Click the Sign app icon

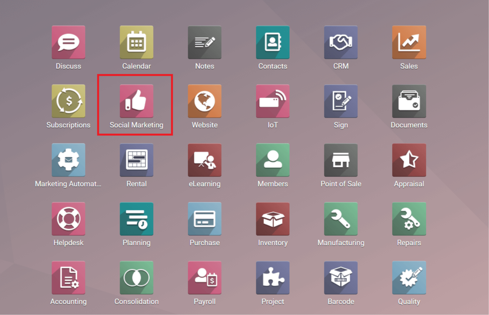pyautogui.click(x=341, y=101)
